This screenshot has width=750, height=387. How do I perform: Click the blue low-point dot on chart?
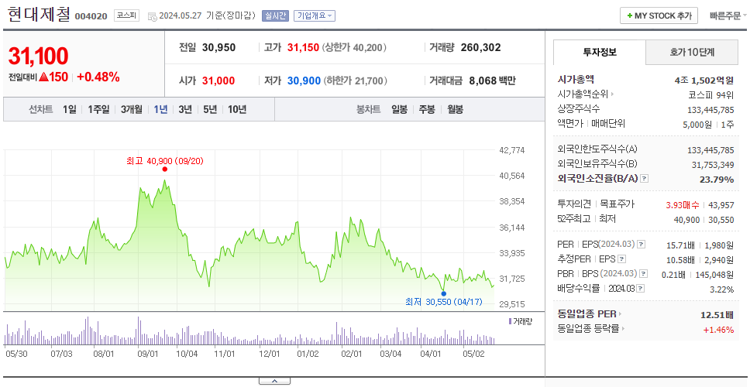444,293
